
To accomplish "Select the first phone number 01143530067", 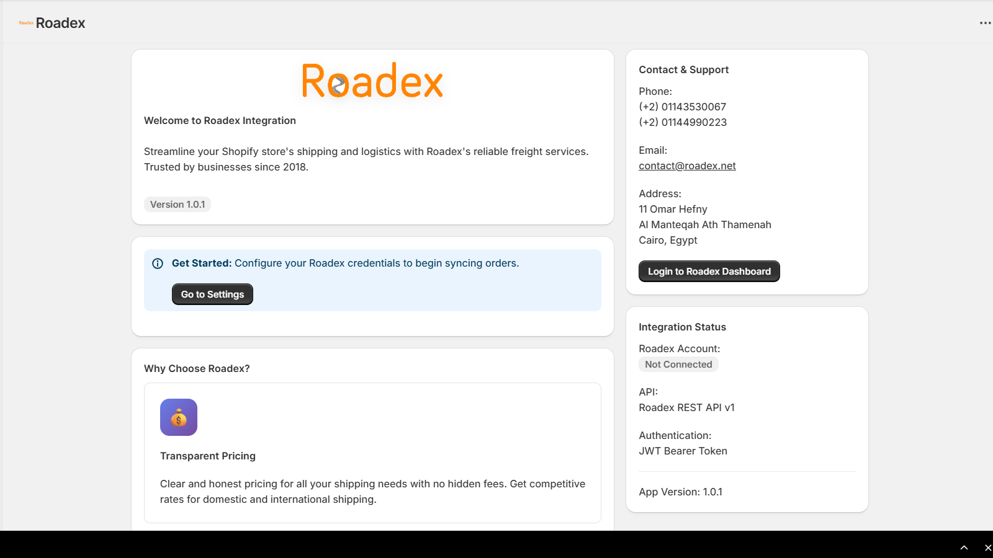I will [x=683, y=107].
